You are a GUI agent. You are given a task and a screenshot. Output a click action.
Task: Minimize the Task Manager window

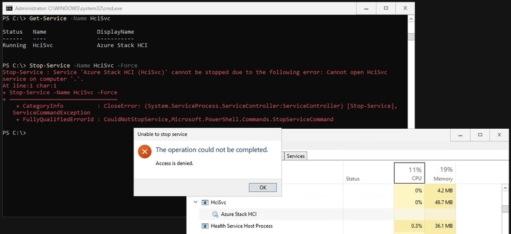[x=461, y=135]
